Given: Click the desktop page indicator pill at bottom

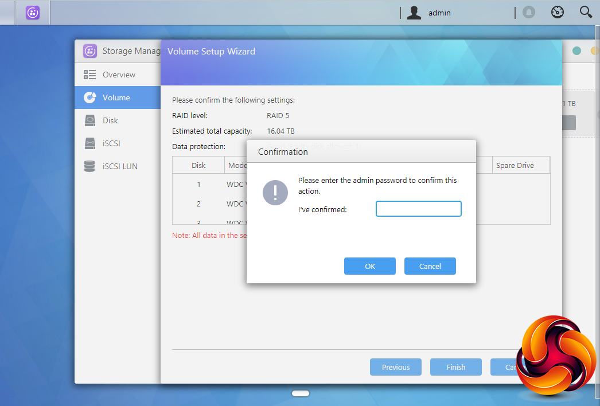Looking at the screenshot, I should pyautogui.click(x=301, y=393).
